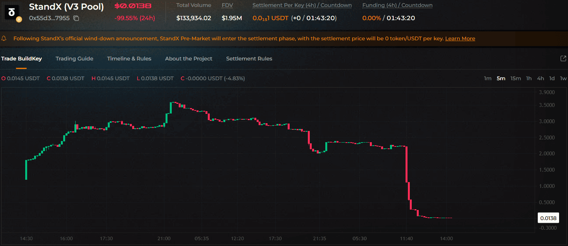The height and width of the screenshot is (246, 568).
Task: Click the 3.5000 price axis label
Action: (x=547, y=105)
